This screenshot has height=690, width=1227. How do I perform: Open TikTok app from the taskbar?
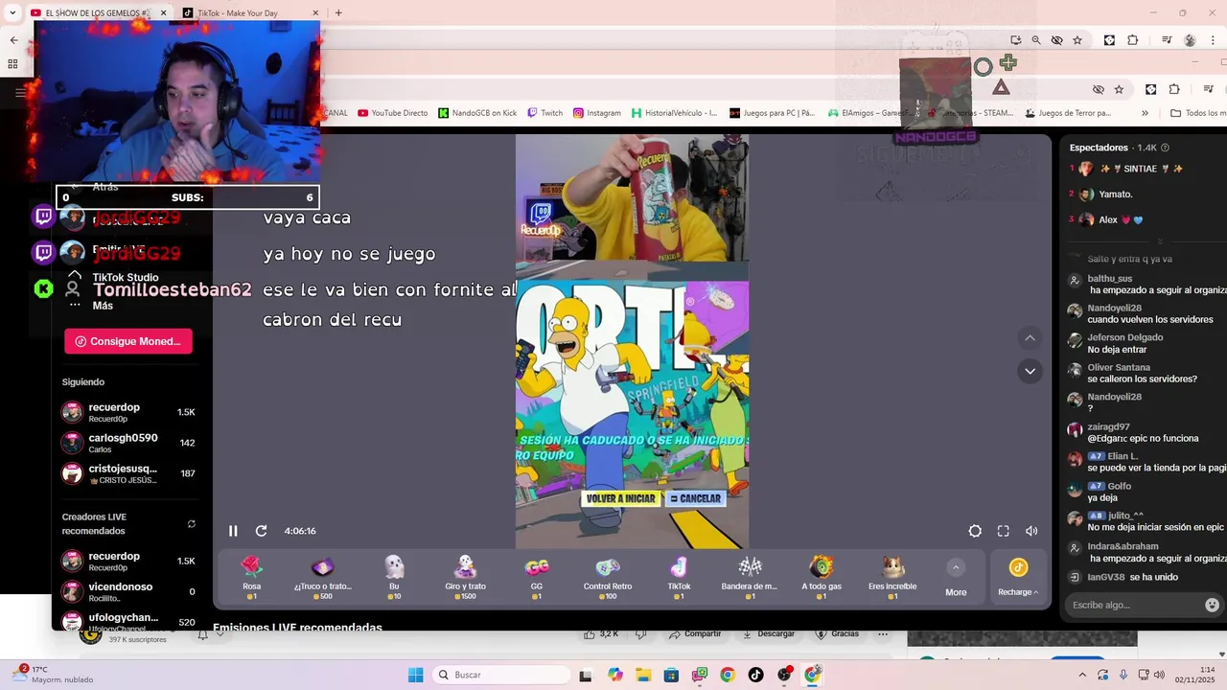coord(756,675)
